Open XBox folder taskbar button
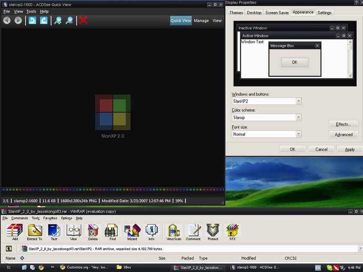The height and width of the screenshot is (272, 363). pyautogui.click(x=124, y=267)
